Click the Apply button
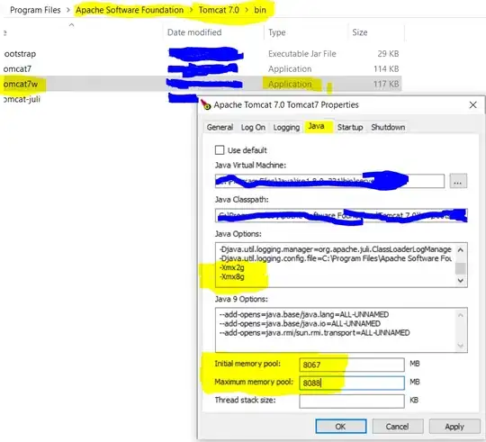The width and height of the screenshot is (486, 442). point(454,427)
